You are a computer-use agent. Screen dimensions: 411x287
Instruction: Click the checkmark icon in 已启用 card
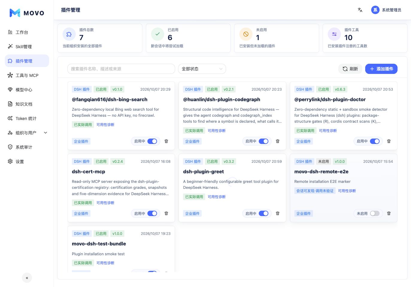tap(157, 34)
